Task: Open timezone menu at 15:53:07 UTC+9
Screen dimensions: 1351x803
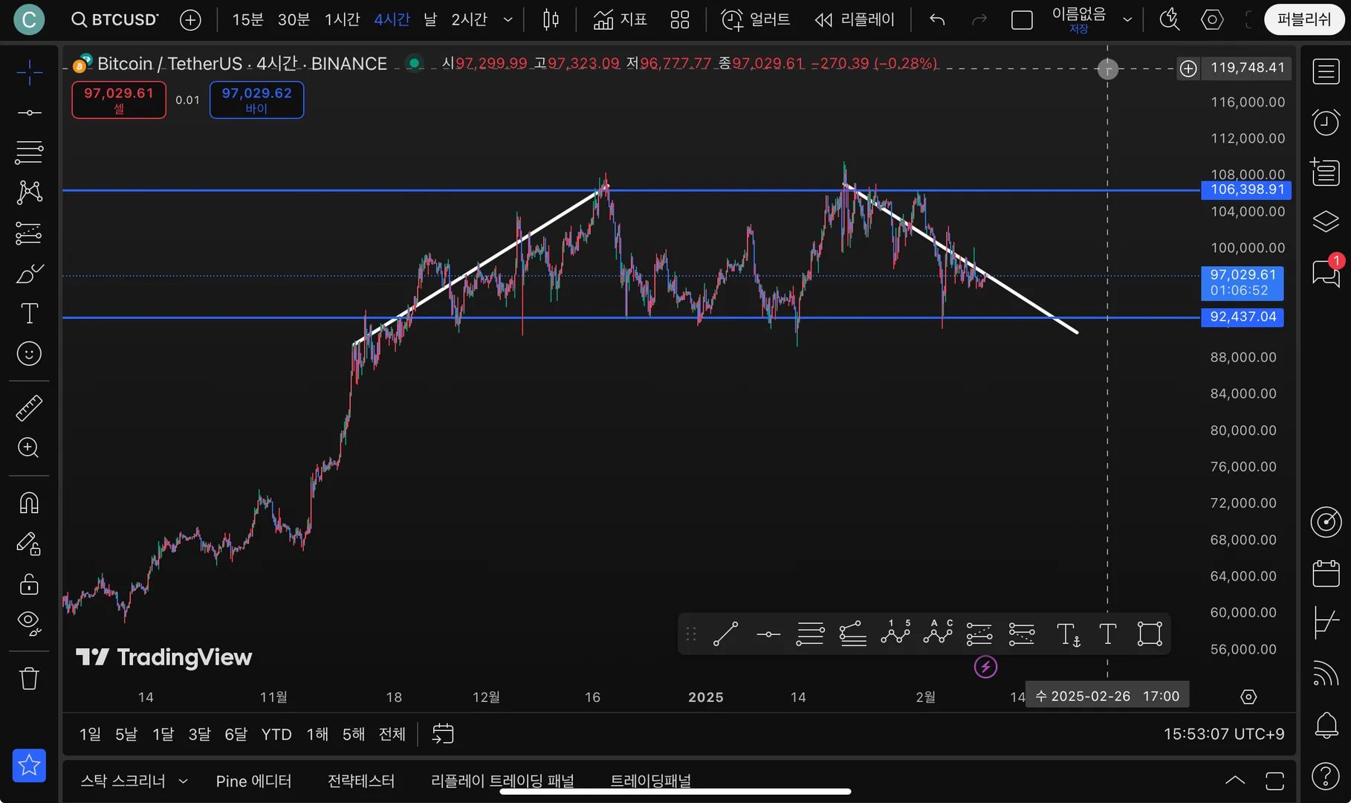Action: 1223,734
